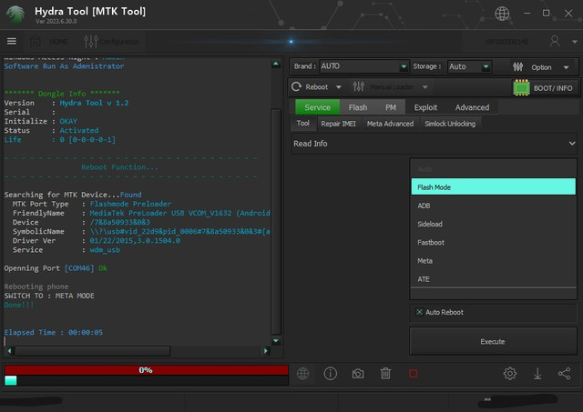
Task: Click the red stop icon
Action: [413, 373]
